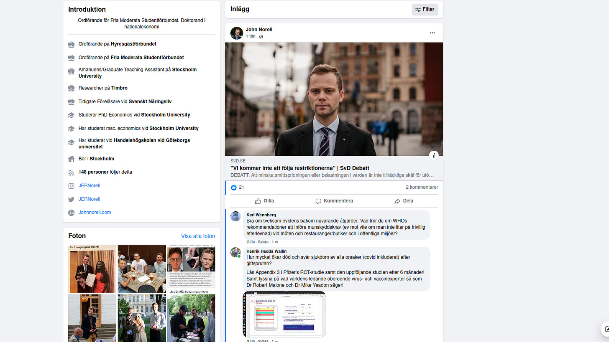Open the 'Avskaffa bolagsskatten' photo
The height and width of the screenshot is (342, 609).
[191, 269]
